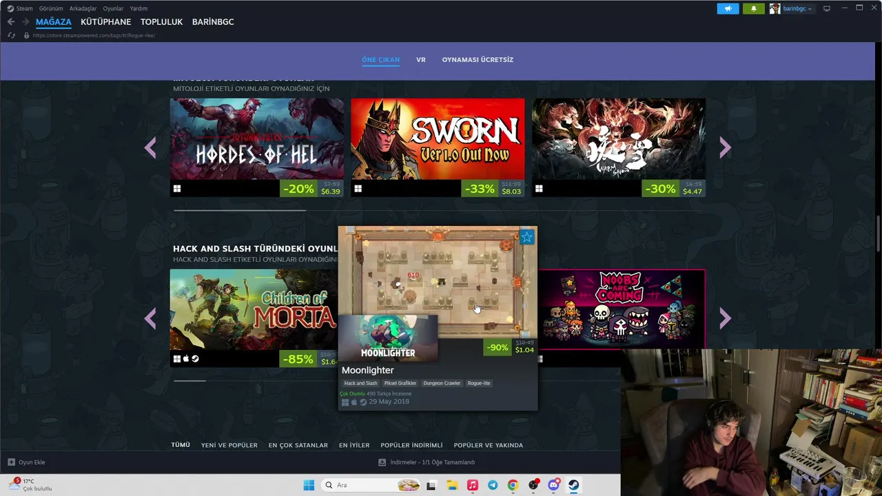Open the Oyunlar menu

[113, 8]
